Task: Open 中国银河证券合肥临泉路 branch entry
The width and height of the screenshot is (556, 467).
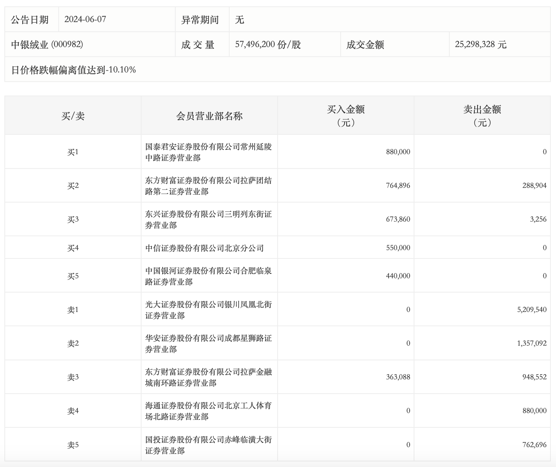Action: point(208,276)
